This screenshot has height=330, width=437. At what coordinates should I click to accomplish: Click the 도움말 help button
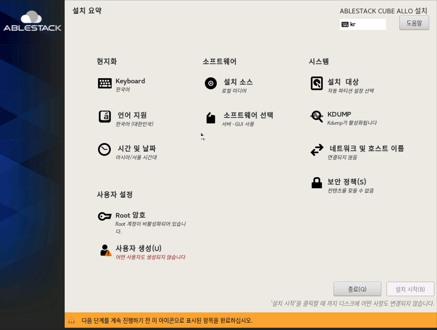pos(414,23)
